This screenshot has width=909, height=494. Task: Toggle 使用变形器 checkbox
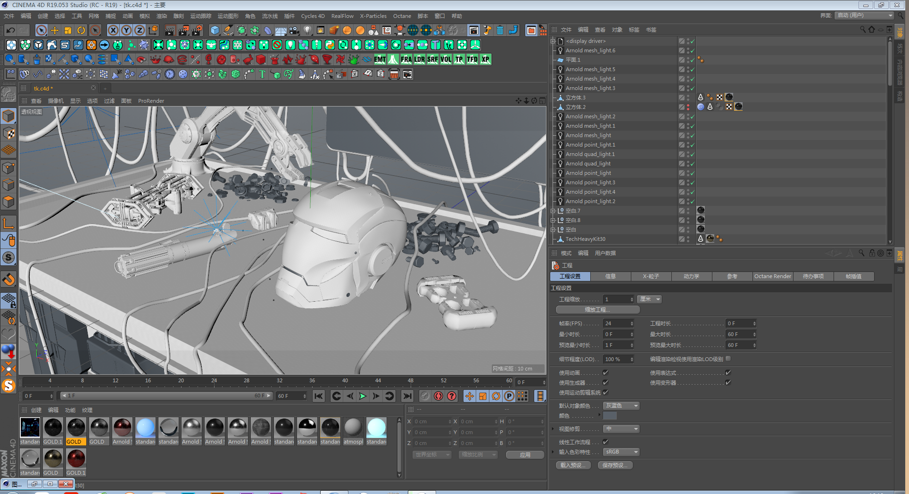pos(728,382)
